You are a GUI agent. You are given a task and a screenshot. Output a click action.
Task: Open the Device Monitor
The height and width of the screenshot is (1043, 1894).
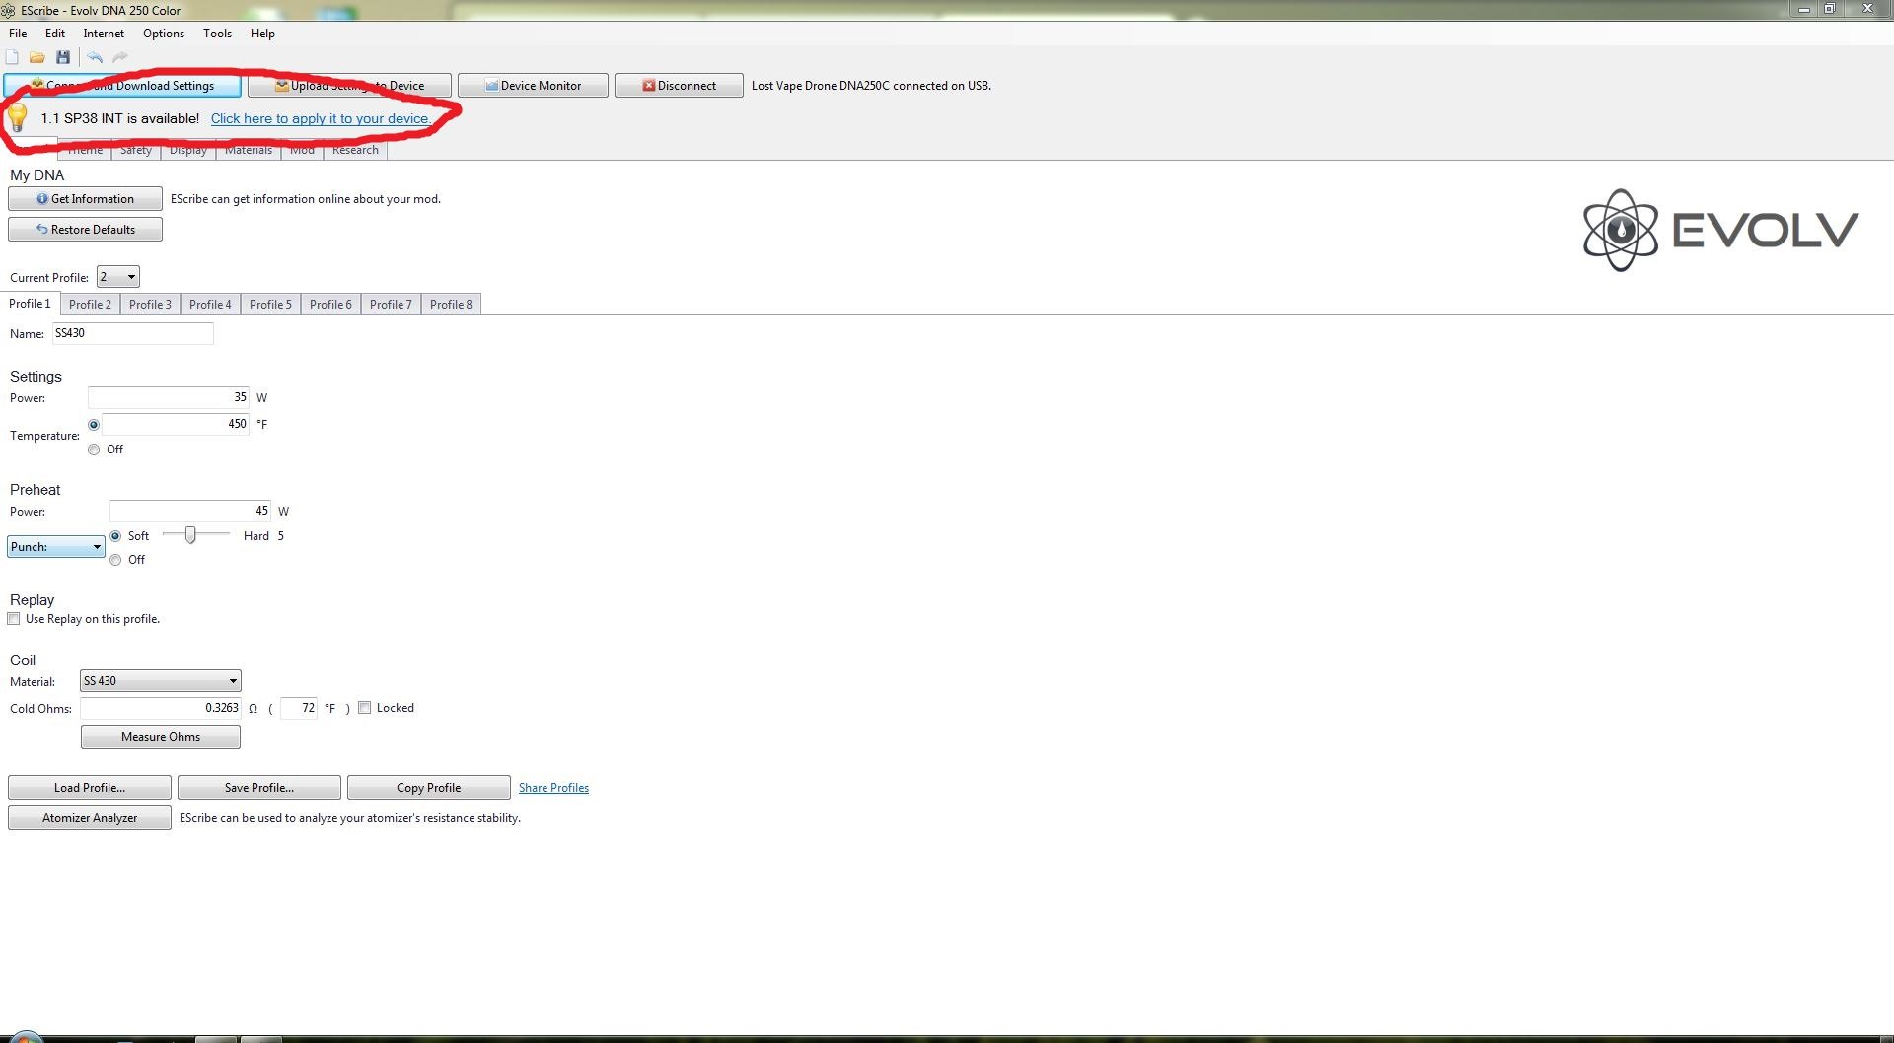click(x=533, y=86)
